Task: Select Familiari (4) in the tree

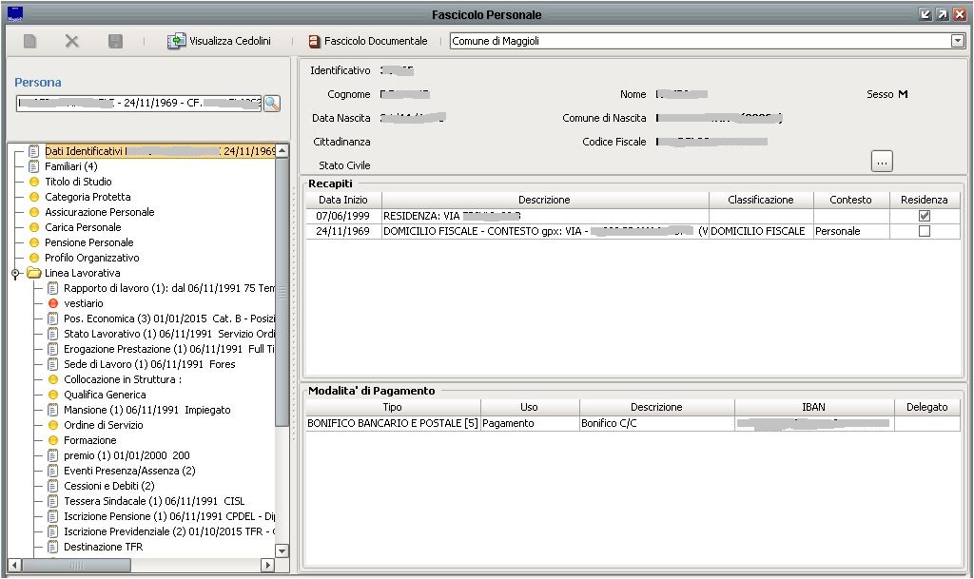Action: [x=70, y=166]
